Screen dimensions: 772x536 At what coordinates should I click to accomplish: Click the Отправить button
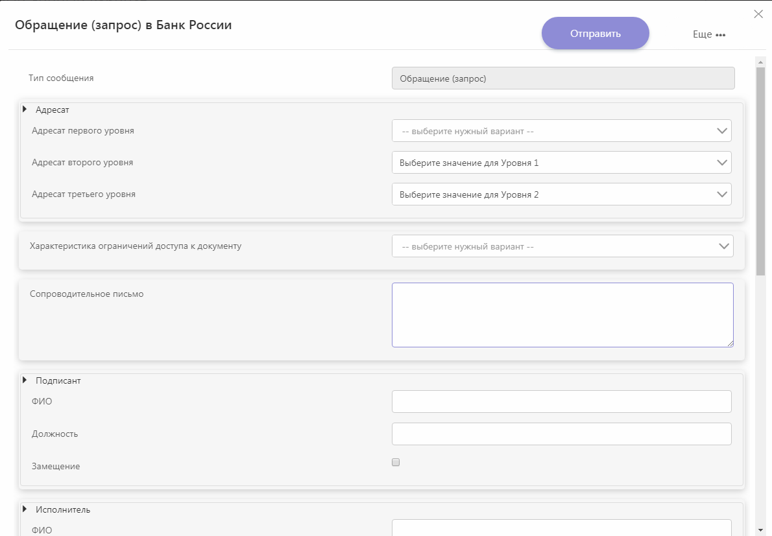(x=596, y=34)
